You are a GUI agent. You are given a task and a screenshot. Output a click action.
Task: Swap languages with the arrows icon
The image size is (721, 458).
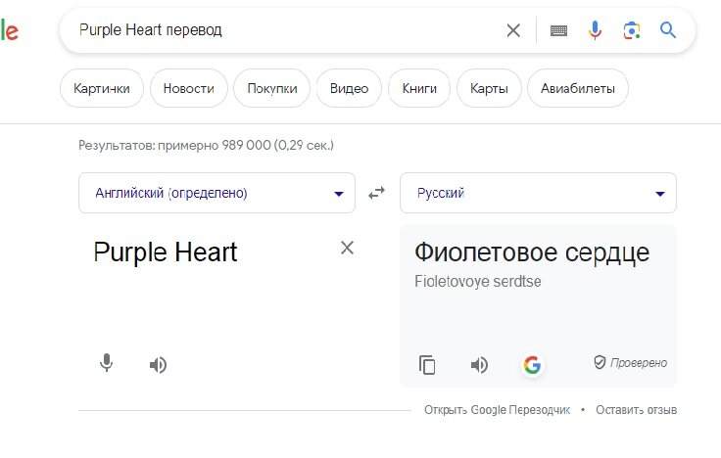point(376,193)
